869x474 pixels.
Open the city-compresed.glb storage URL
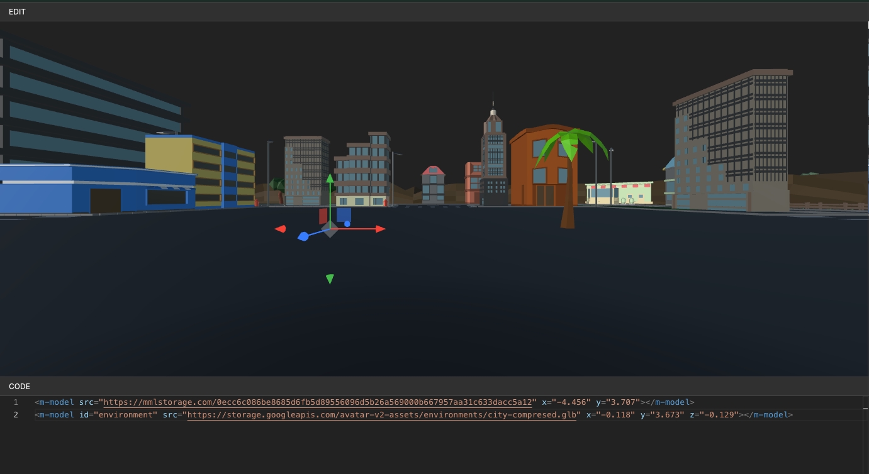coord(382,415)
